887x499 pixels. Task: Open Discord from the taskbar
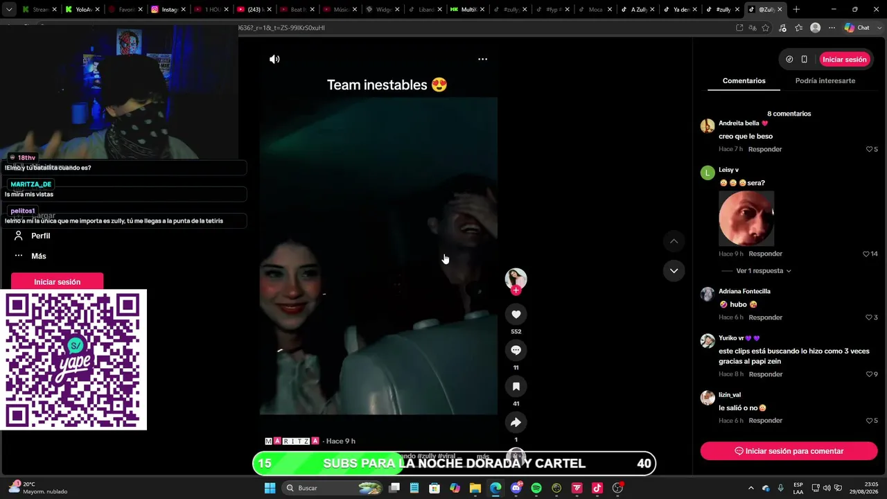click(516, 489)
